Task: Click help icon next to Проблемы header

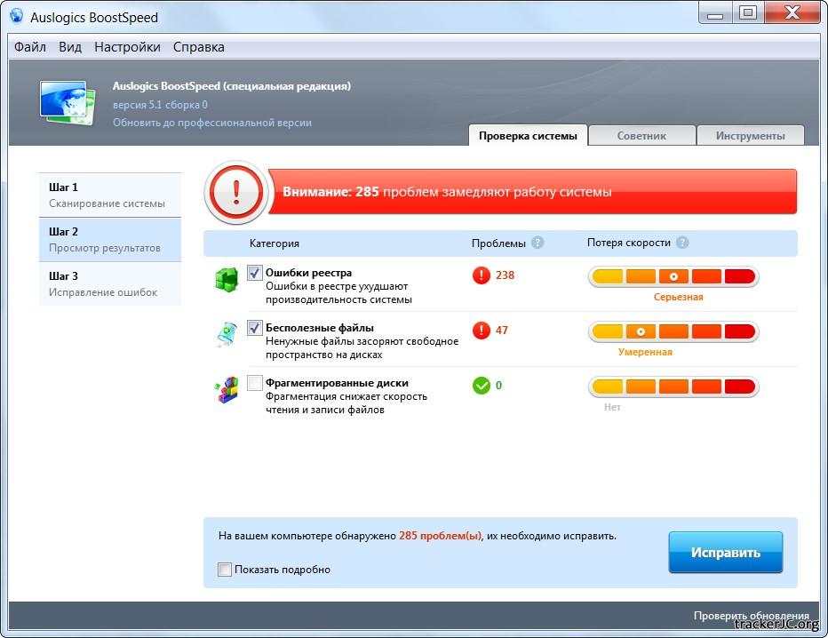Action: tap(537, 243)
